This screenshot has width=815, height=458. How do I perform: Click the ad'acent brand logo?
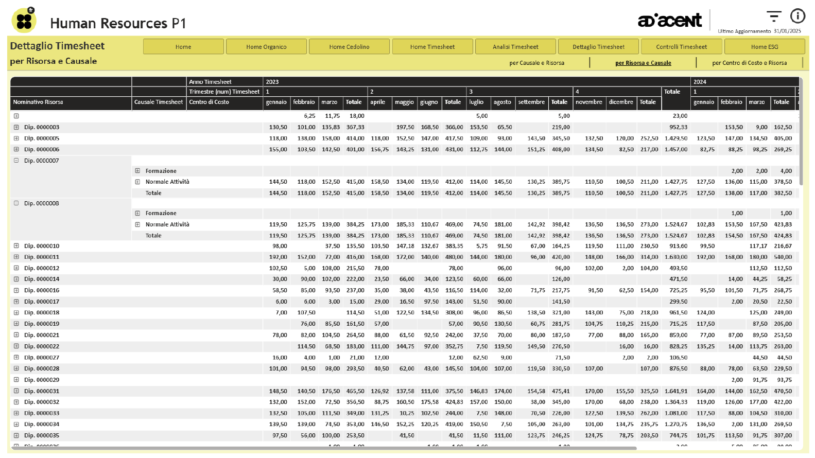tap(669, 21)
